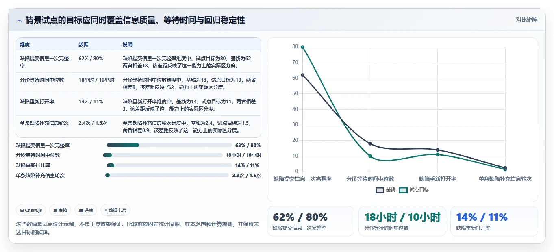Click table cell 14% / 11%
Viewport: 554px width, 252px height.
point(91,102)
